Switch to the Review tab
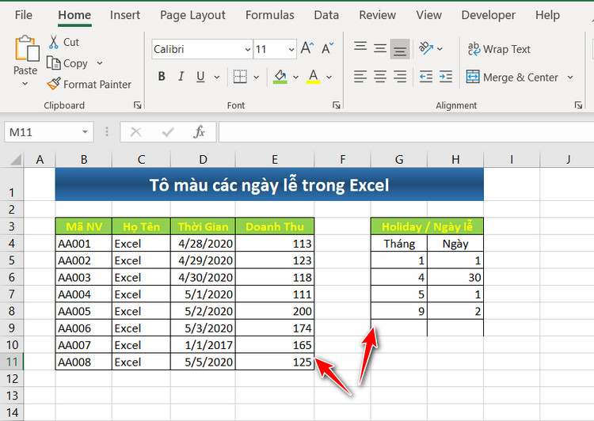Viewport: 594px width, 421px height. click(x=377, y=15)
